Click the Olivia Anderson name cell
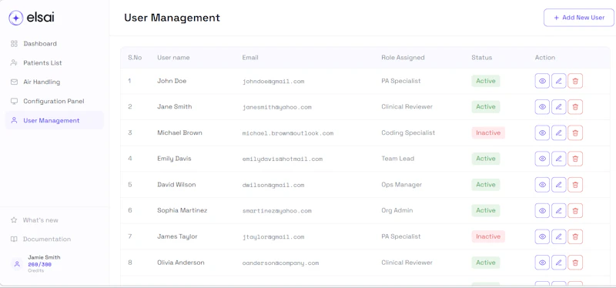The image size is (616, 288). pos(181,263)
